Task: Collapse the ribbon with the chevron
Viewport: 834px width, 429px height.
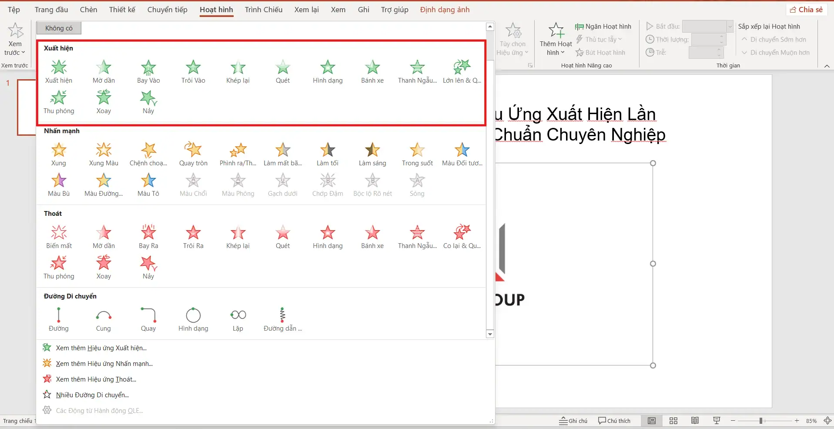Action: (x=827, y=66)
